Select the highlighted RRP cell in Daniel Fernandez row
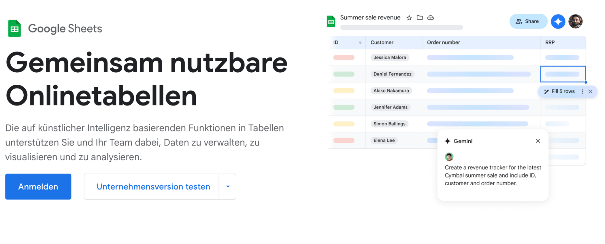 pyautogui.click(x=563, y=74)
